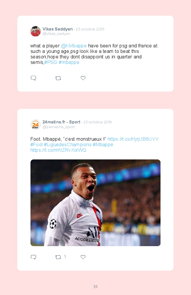Viewport: 191px width, 295px height.
Task: Open the #PSG hashtag
Action: (x=51, y=62)
